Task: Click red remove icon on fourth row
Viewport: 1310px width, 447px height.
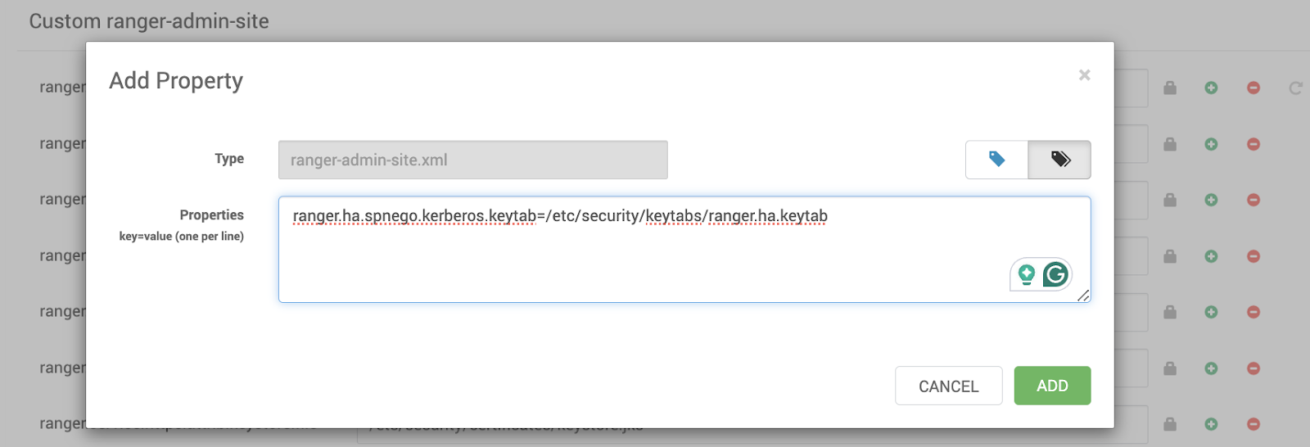Action: [x=1253, y=256]
